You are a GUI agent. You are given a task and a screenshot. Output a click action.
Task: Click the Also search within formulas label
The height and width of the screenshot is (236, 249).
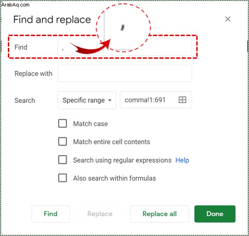114,178
